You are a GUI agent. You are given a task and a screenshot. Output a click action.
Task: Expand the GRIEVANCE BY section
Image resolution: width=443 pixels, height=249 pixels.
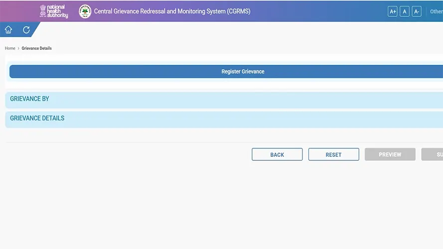click(x=224, y=100)
